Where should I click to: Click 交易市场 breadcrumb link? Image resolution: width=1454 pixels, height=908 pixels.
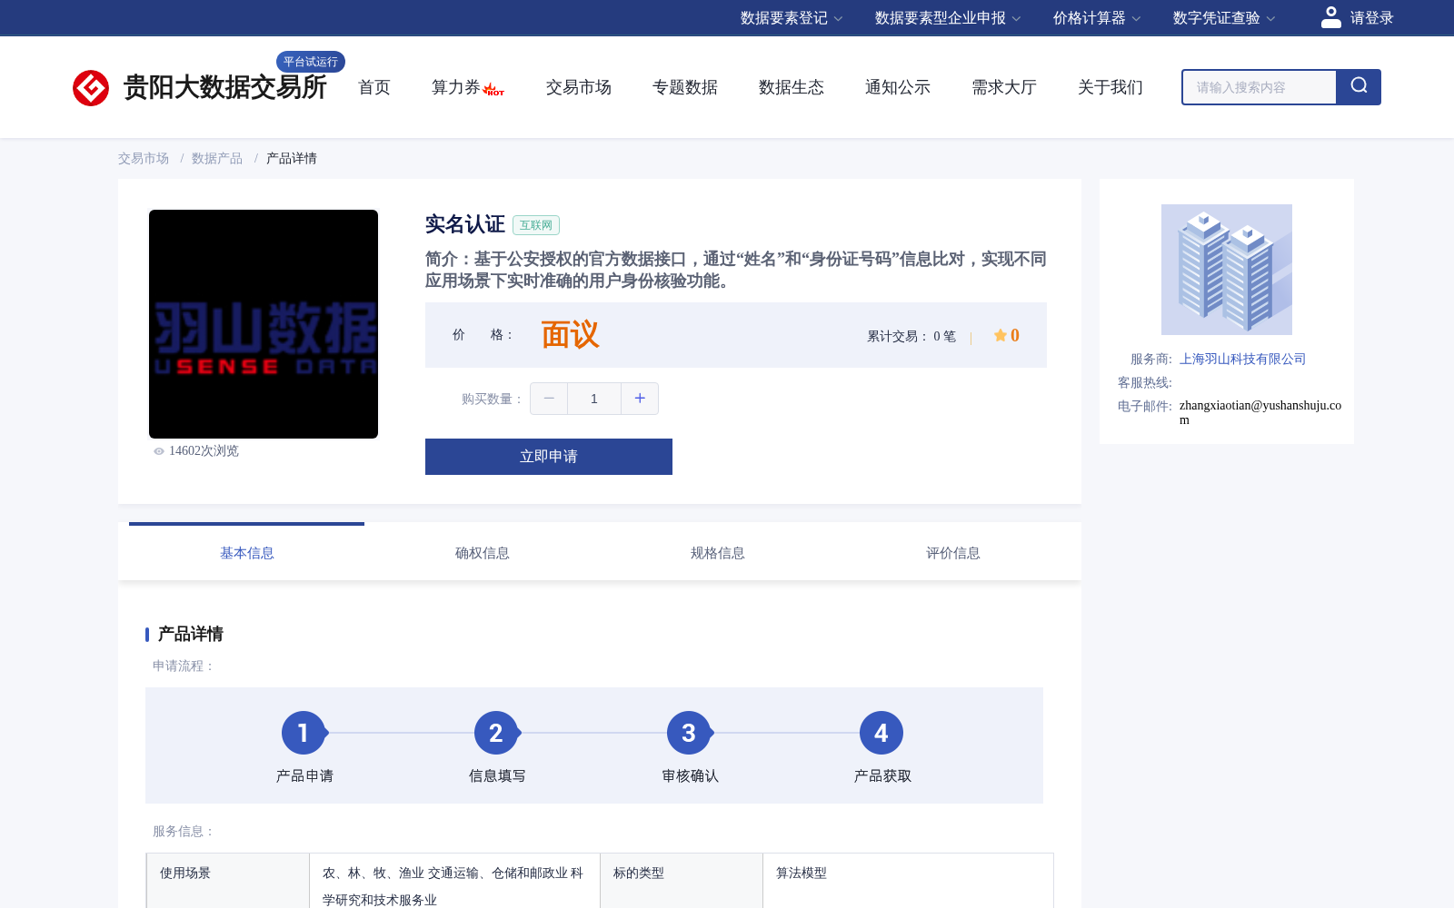tap(144, 158)
